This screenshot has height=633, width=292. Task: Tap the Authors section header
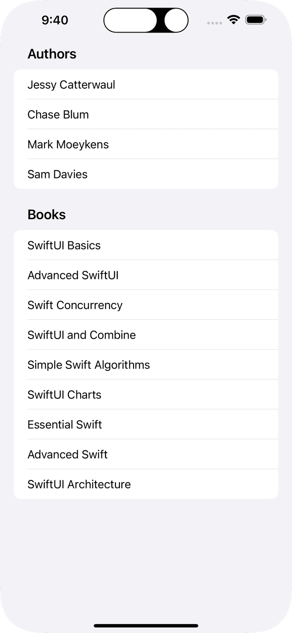[52, 54]
